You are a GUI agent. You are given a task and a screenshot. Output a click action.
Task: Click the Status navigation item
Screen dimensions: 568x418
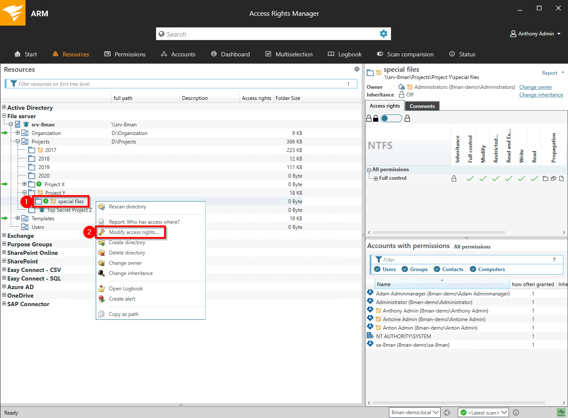pyautogui.click(x=462, y=54)
